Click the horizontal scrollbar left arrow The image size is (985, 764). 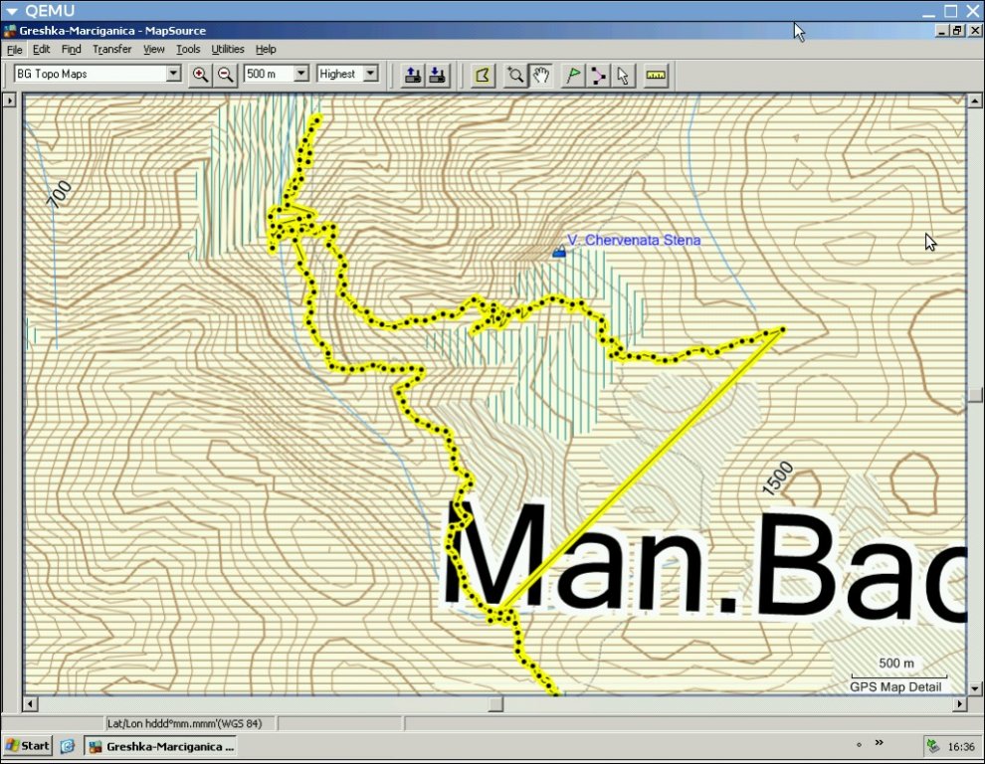point(30,704)
